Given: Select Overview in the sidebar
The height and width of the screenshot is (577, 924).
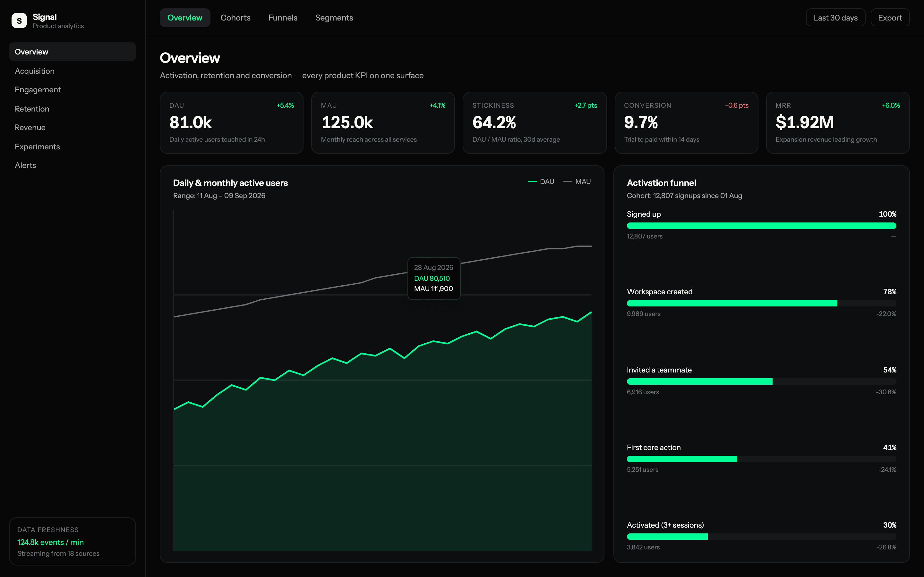Looking at the screenshot, I should click(x=73, y=52).
